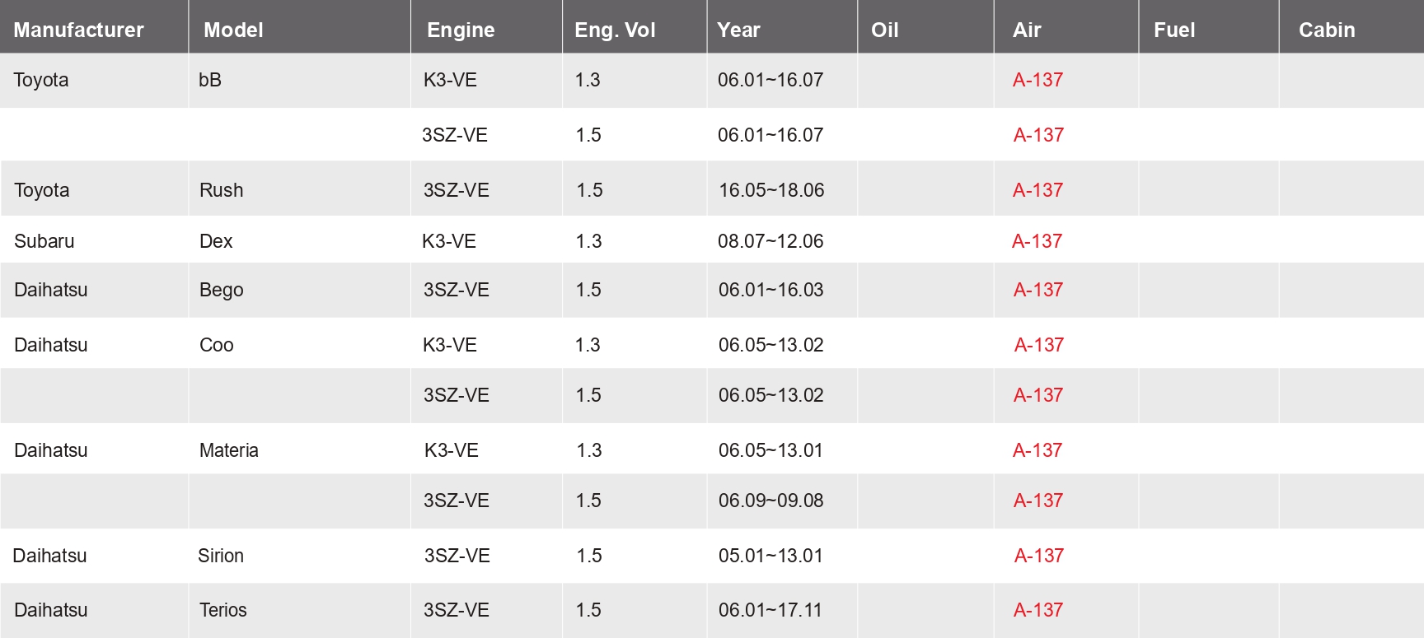The image size is (1424, 638).
Task: Select the Subaru manufacturer cell
Action: (44, 241)
